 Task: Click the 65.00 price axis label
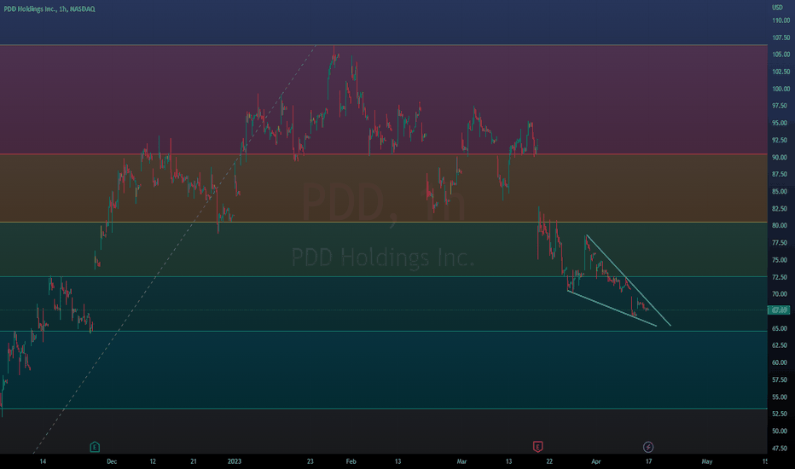pos(780,328)
